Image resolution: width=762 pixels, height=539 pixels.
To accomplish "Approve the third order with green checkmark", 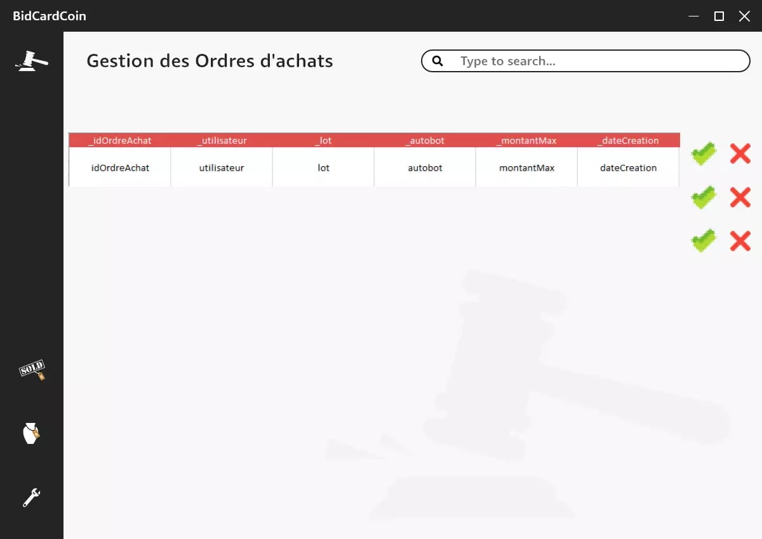I will tap(704, 241).
